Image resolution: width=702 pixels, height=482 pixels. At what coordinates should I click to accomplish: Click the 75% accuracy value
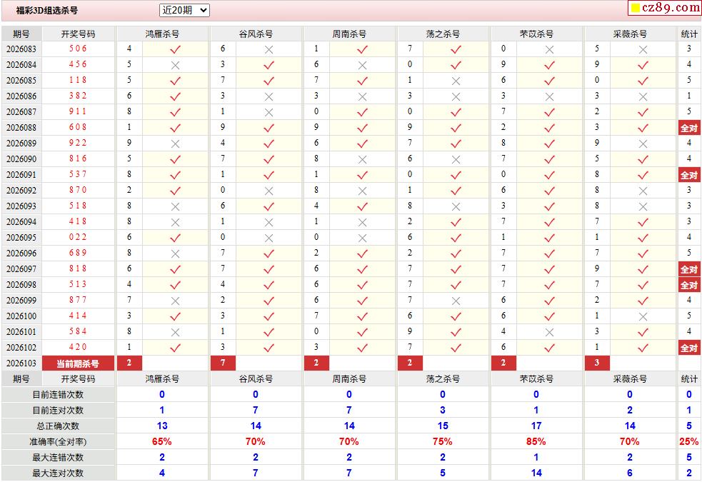coord(442,442)
